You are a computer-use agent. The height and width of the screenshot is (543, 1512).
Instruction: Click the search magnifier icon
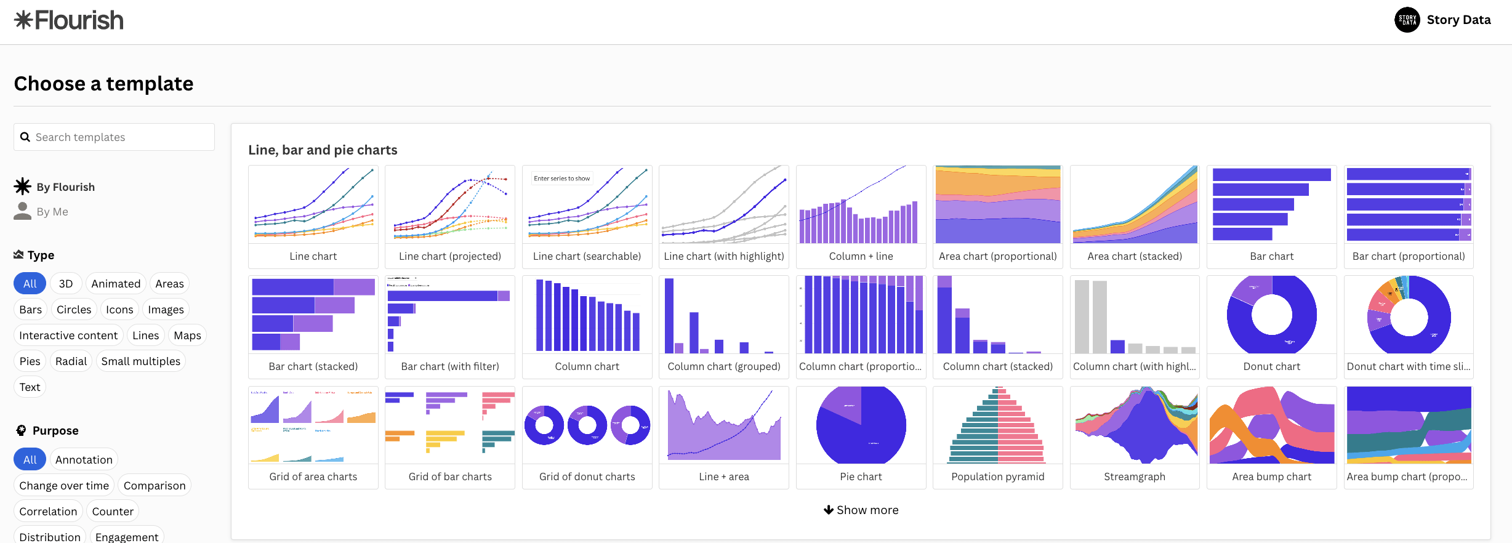pyautogui.click(x=25, y=137)
